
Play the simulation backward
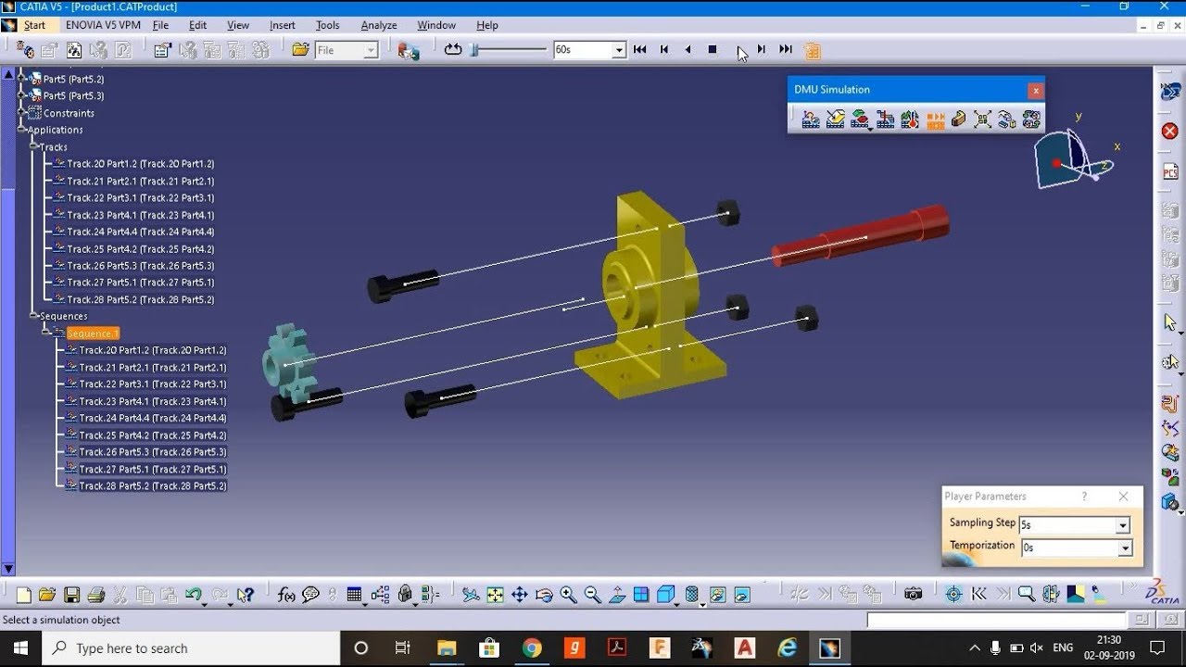pyautogui.click(x=688, y=50)
